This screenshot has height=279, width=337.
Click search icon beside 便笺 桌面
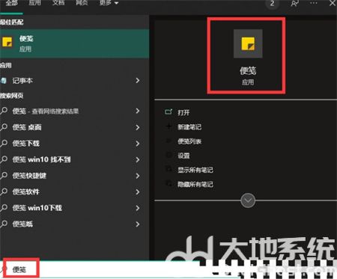point(4,127)
